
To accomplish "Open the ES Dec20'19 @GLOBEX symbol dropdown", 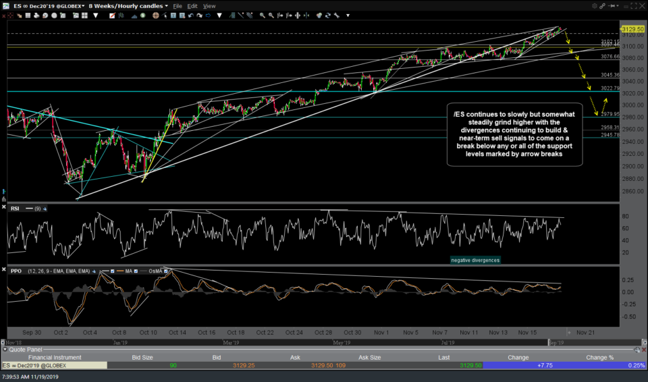I will pos(49,6).
